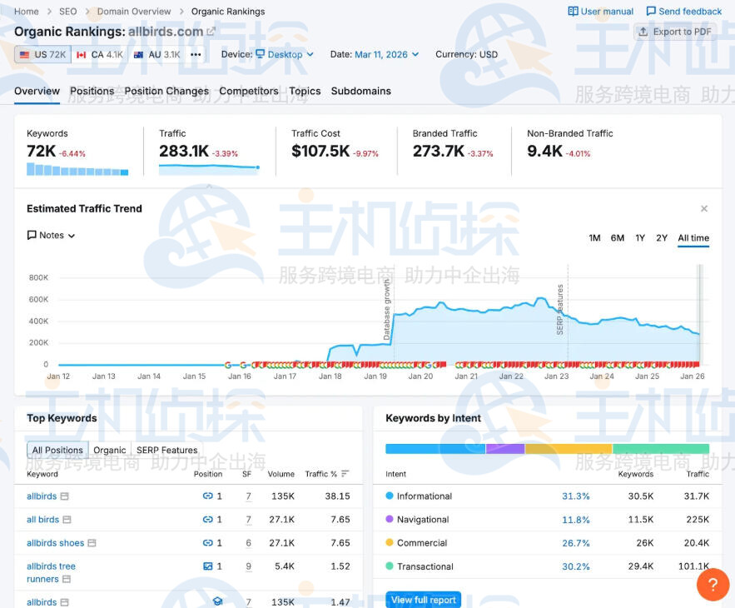Image resolution: width=735 pixels, height=608 pixels.
Task: Switch to the Positions tab
Action: (x=92, y=91)
